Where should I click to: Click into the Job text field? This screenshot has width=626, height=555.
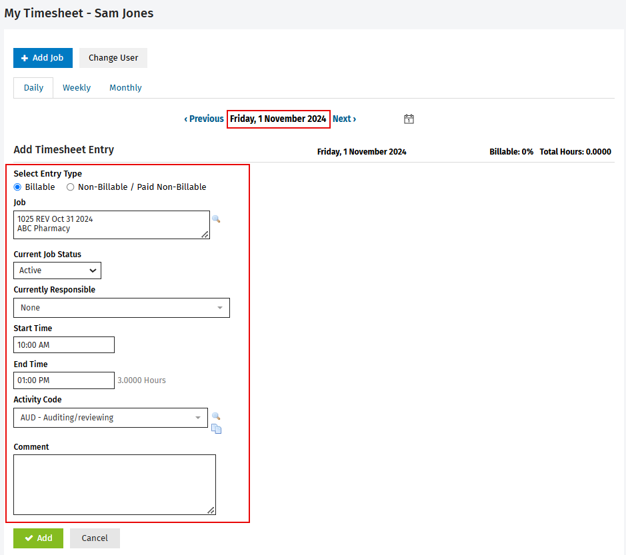[112, 225]
